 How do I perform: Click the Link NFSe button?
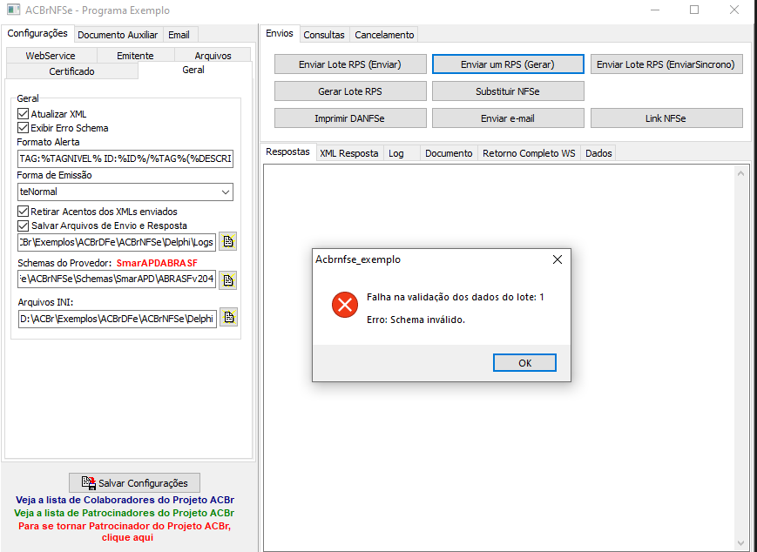click(666, 118)
